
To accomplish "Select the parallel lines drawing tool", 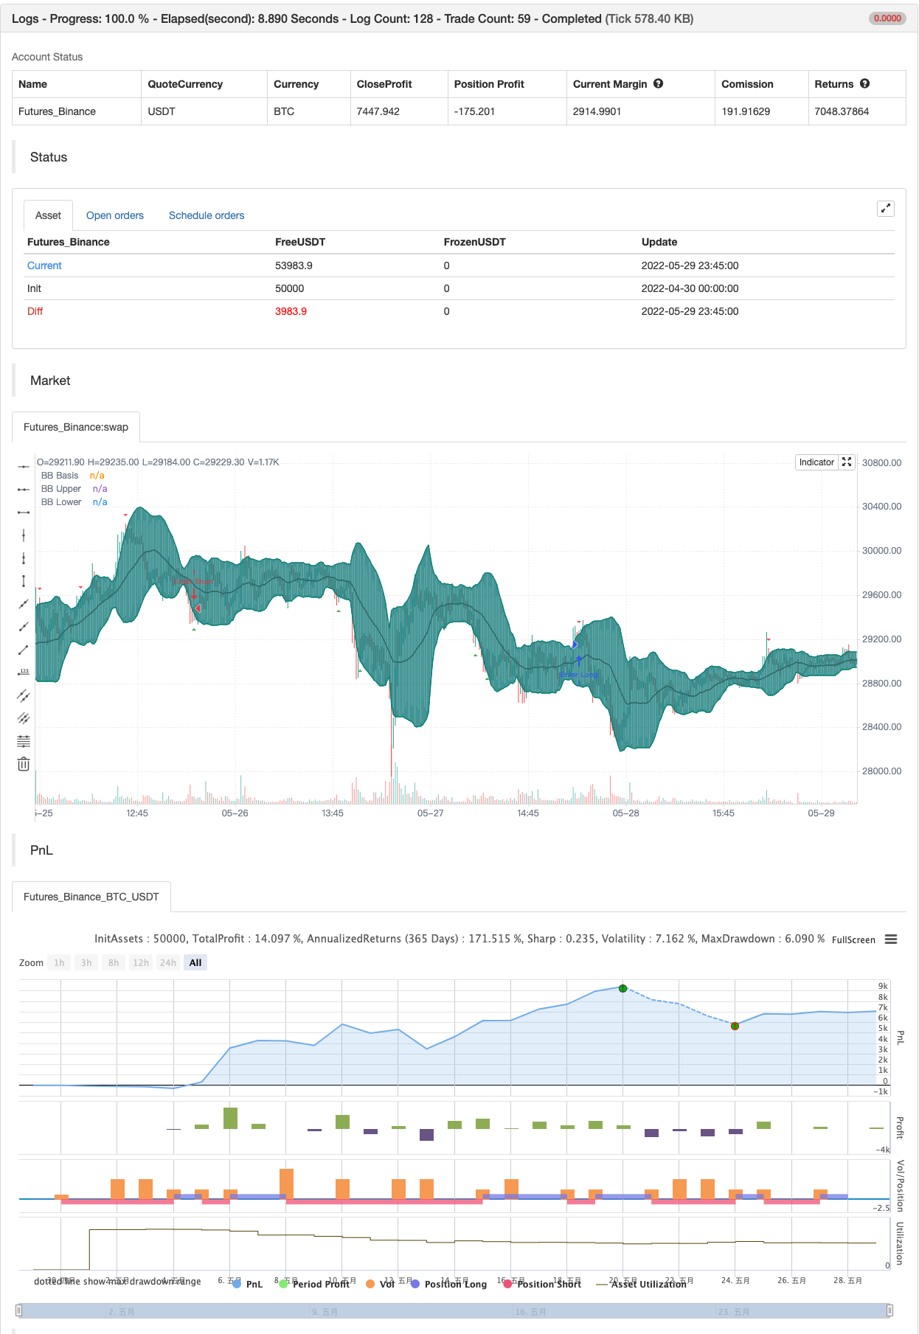I will (24, 718).
